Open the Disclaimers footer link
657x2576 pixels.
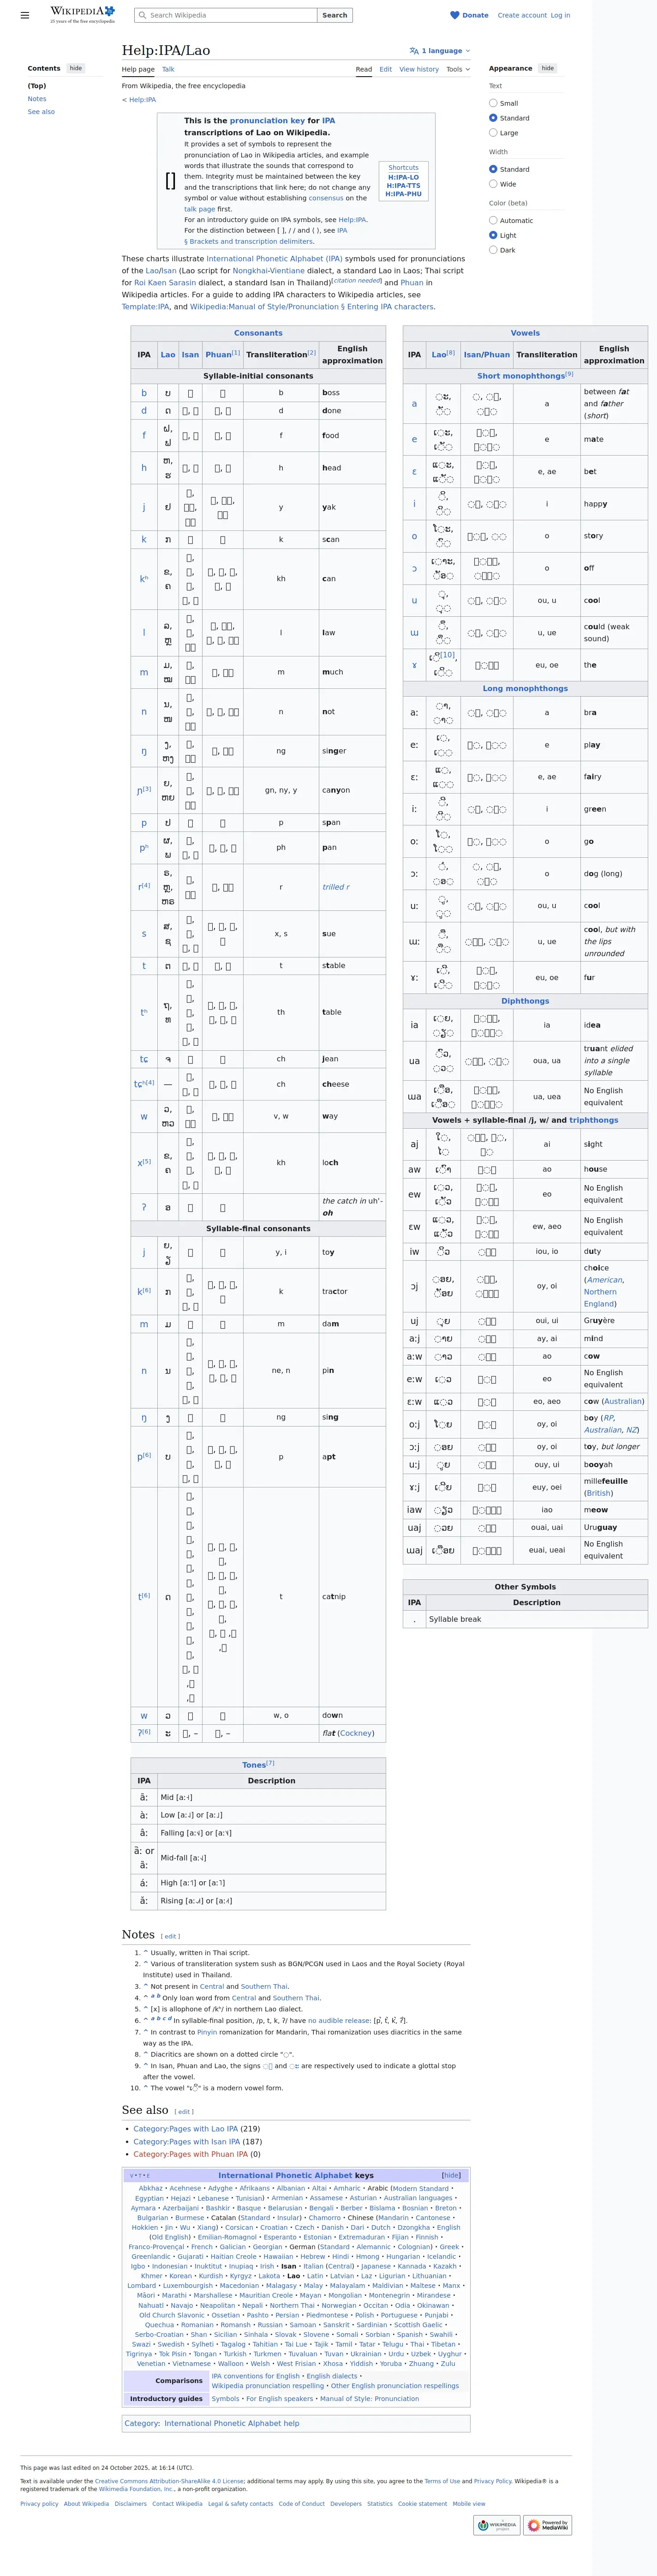(130, 2504)
